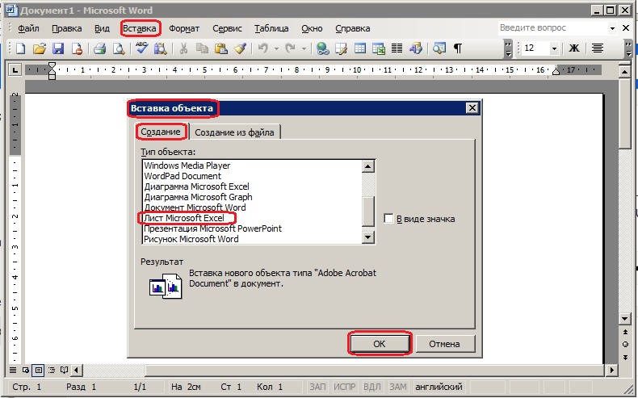Click the Отмена button
Screen dimensions: 638x398
tap(444, 344)
